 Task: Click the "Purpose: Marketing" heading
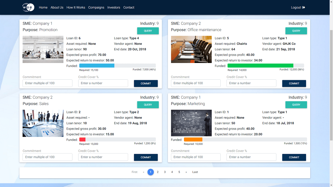coord(188,103)
